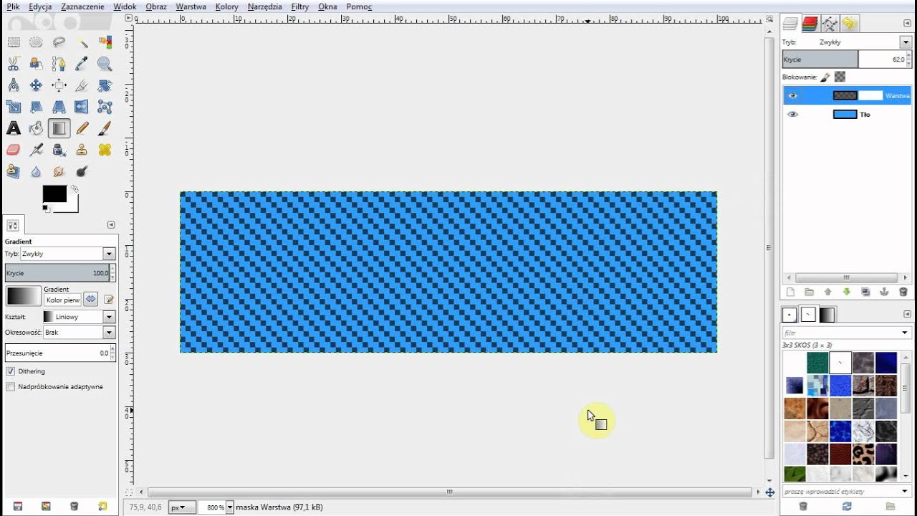Toggle the Dithering checkbox
This screenshot has width=917, height=516.
(11, 371)
